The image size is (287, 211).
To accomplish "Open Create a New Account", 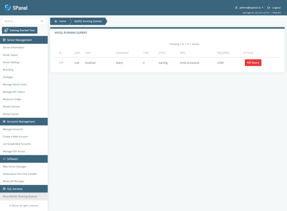I will pos(15,137).
